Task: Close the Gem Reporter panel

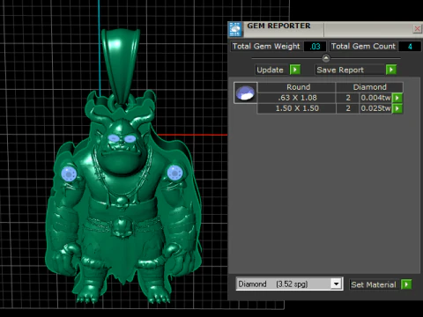Action: coord(417,28)
